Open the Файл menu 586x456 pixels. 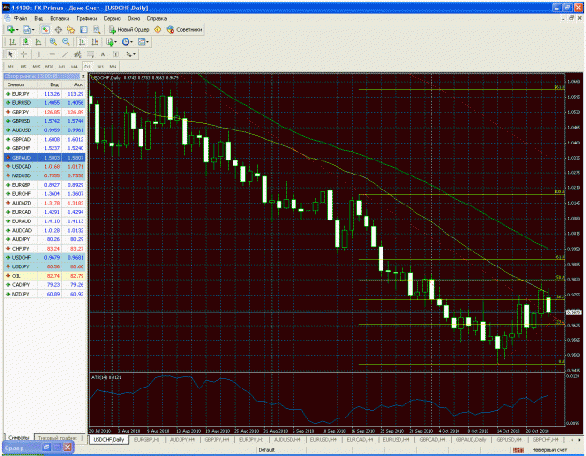[x=21, y=18]
